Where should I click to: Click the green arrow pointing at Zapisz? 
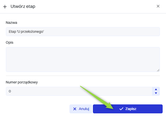coord(97,97)
